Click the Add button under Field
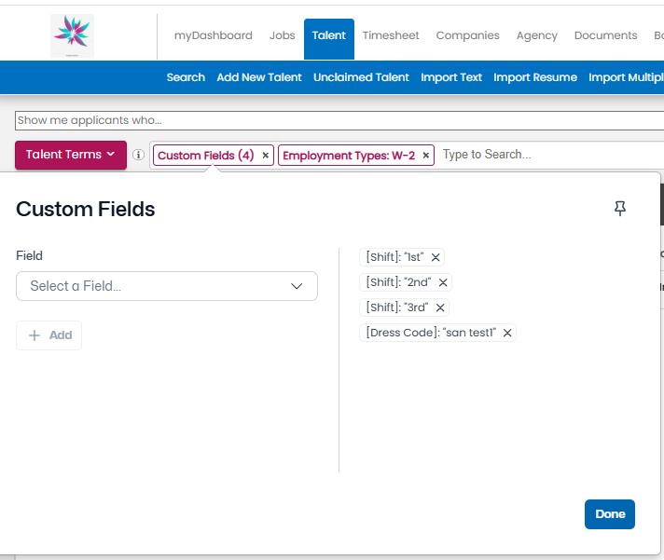Image resolution: width=664 pixels, height=560 pixels. click(x=49, y=335)
